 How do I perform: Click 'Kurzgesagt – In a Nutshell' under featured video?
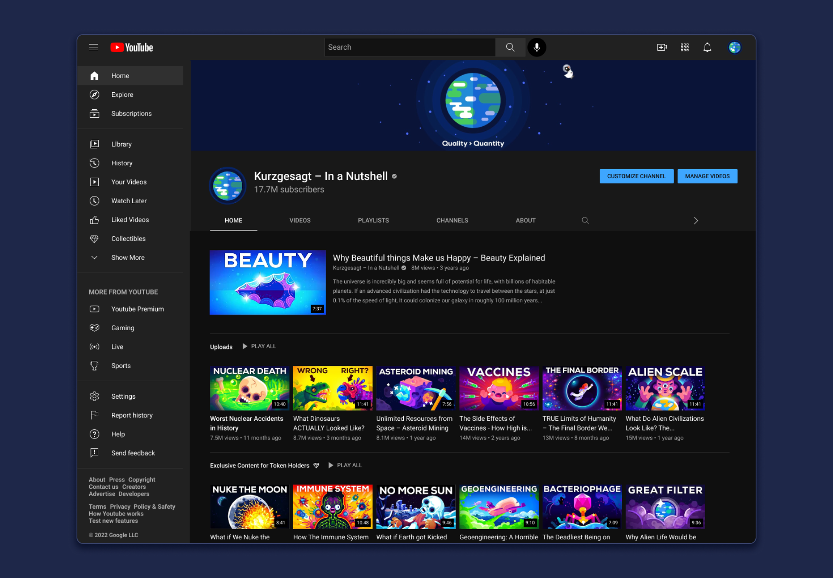coord(366,268)
